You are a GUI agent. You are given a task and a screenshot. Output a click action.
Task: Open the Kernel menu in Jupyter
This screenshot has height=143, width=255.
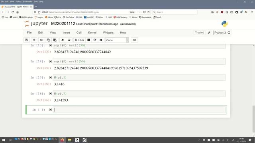click(92, 33)
